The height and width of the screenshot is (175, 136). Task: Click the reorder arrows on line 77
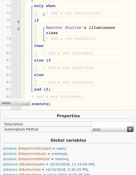click(x=18, y=29)
